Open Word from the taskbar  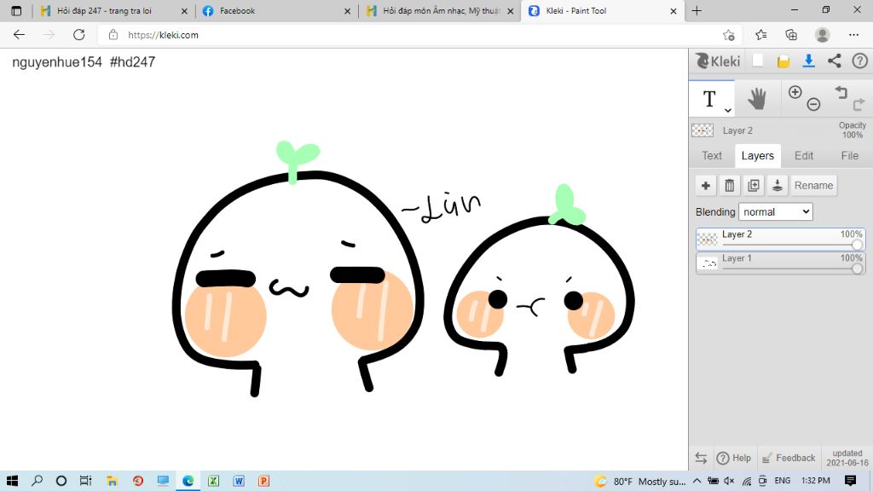pyautogui.click(x=239, y=481)
